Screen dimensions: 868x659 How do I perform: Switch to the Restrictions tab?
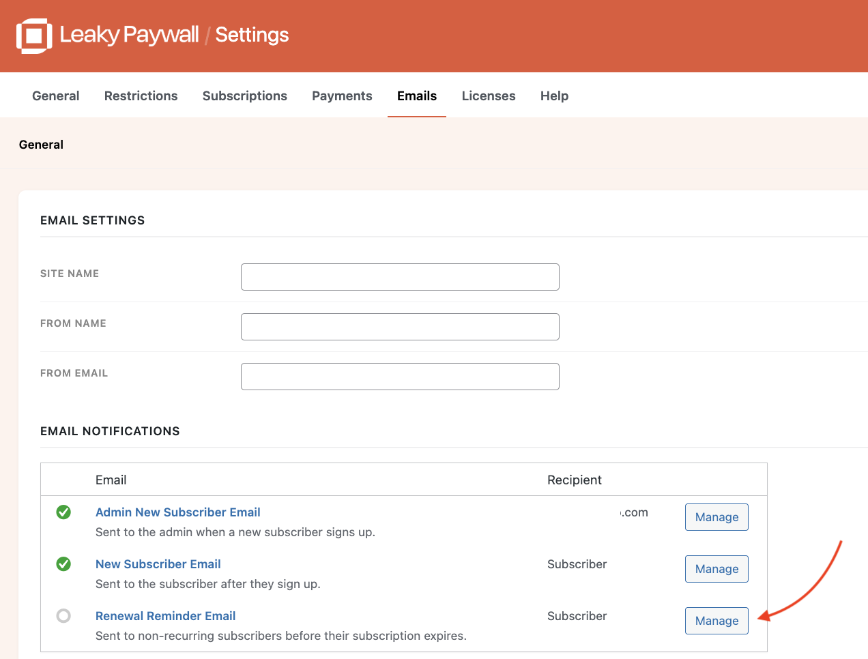click(141, 96)
